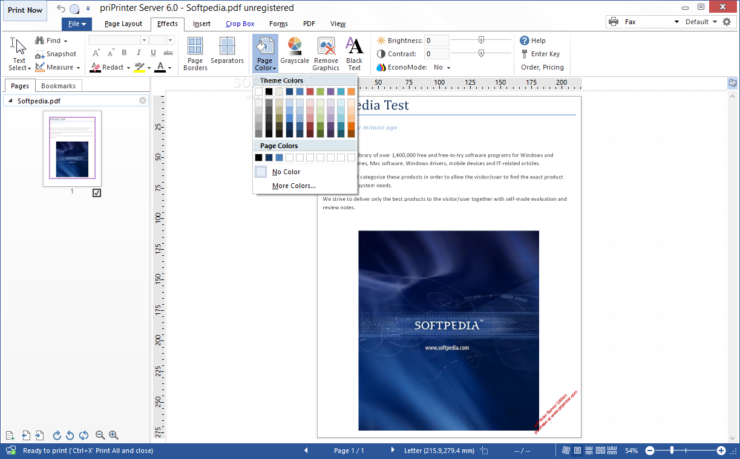Click the move page left icon
This screenshot has height=459, width=740.
pyautogui.click(x=26, y=435)
